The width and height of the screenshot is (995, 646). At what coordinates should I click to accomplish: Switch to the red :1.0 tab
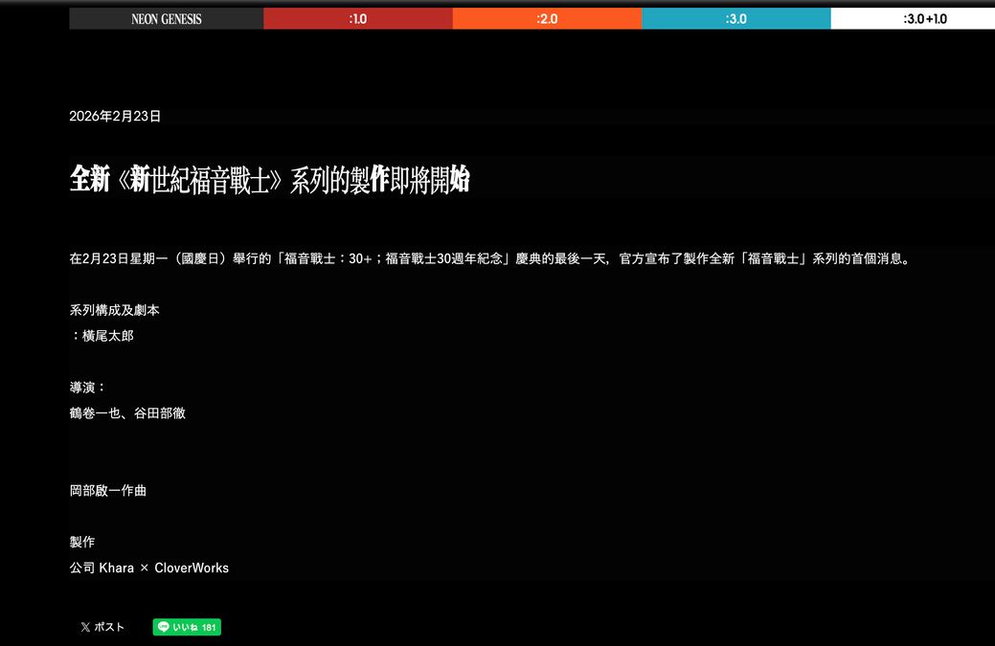(358, 18)
